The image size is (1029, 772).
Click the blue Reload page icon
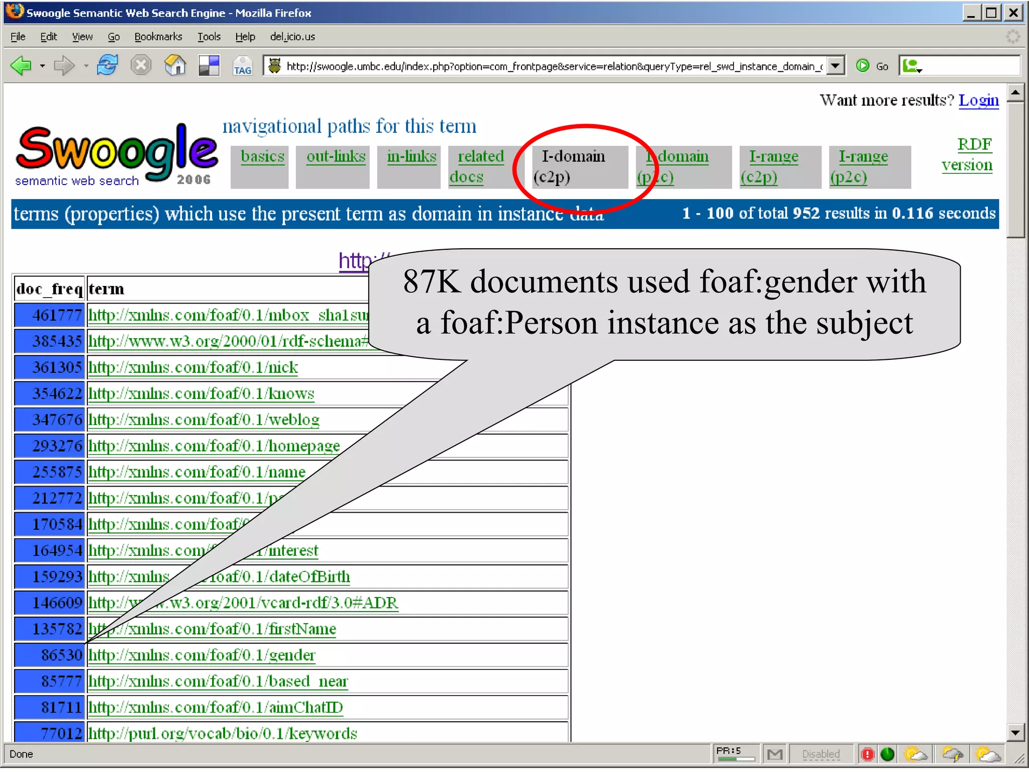pos(107,66)
